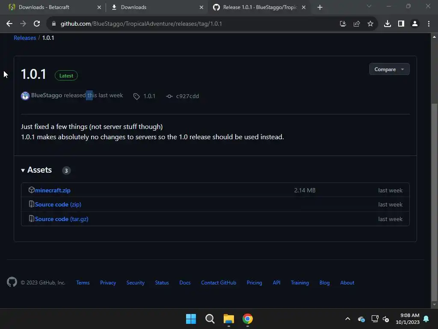Viewport: 438px width, 329px height.
Task: Select the Release 1.0.1 GitHub tab
Action: point(260,7)
